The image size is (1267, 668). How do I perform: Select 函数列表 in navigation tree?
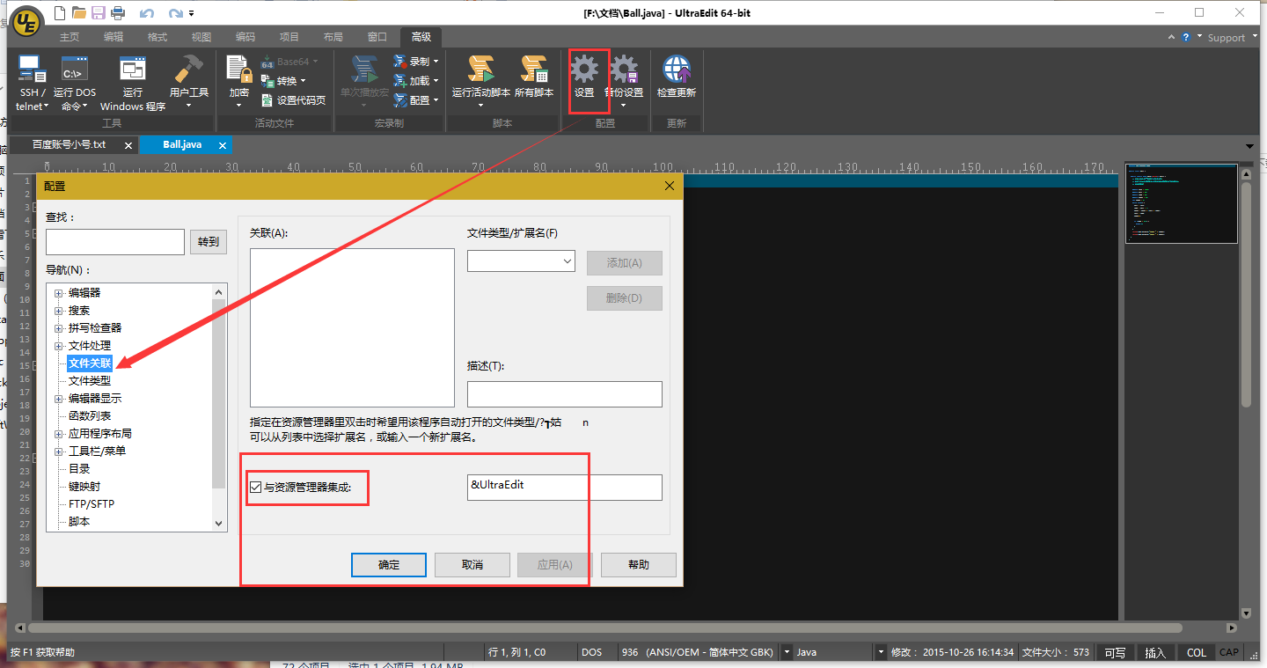(90, 416)
